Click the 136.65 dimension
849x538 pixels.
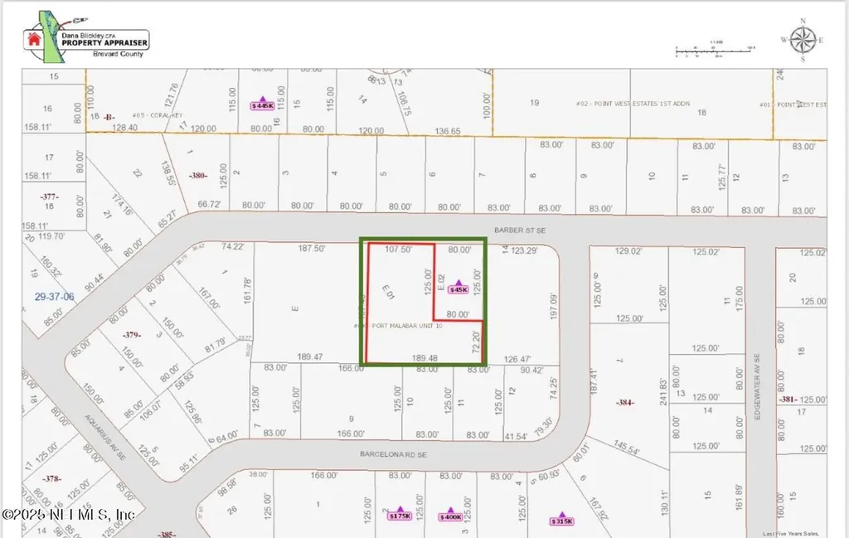tap(448, 131)
